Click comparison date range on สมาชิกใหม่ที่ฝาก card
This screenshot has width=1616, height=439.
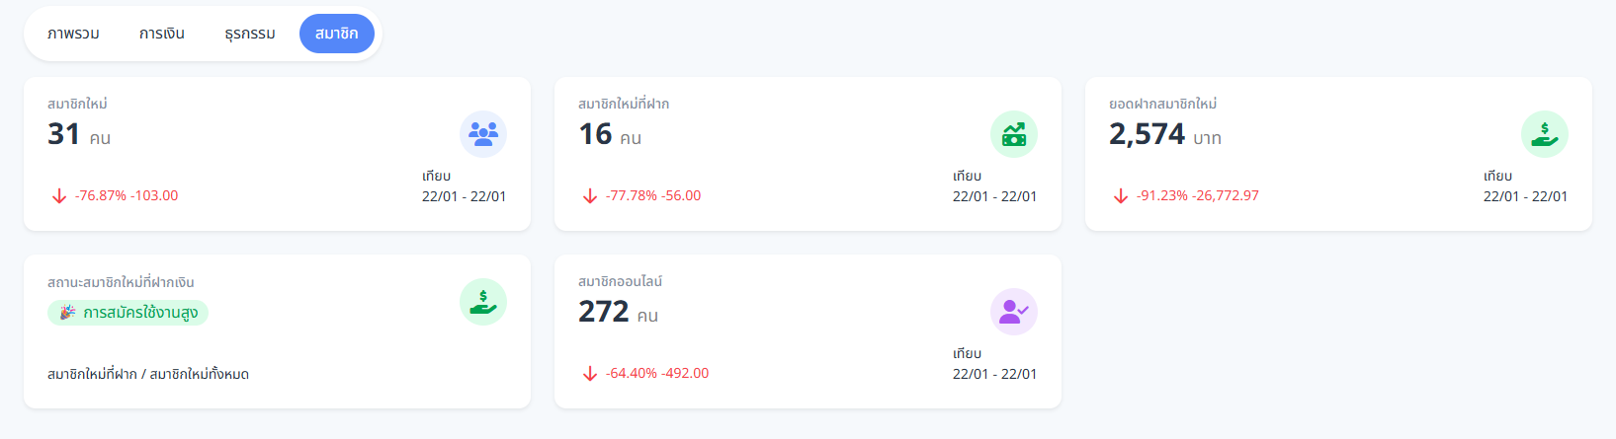click(994, 196)
